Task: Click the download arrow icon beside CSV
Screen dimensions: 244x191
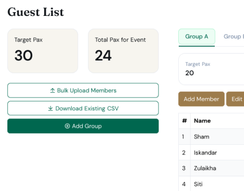Action: (50, 108)
